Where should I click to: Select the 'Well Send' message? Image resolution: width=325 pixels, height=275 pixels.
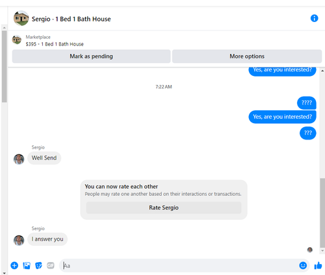coord(44,158)
